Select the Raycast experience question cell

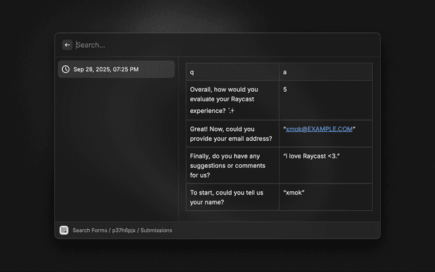point(232,100)
